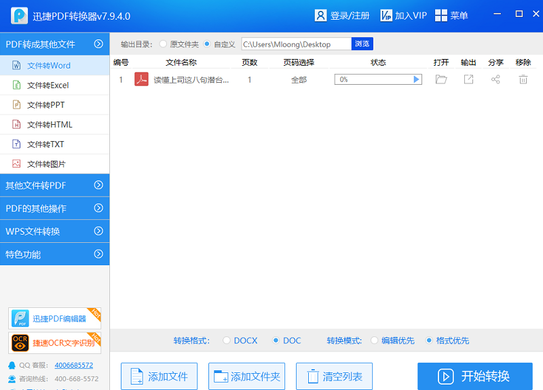Screen dimensions: 543x390
Task: Select 文件转PPT in sidebar
Action: tap(45, 105)
